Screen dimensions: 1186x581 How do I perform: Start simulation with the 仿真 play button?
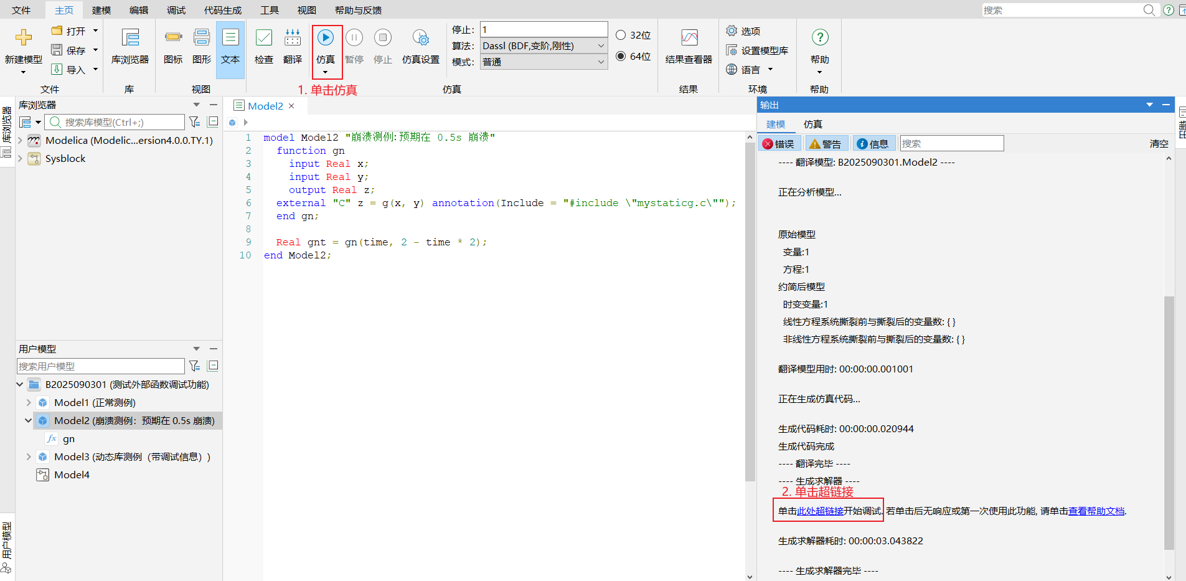tap(326, 38)
